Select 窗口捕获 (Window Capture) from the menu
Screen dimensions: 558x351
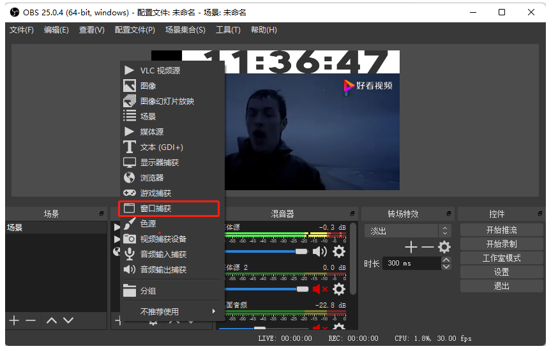(155, 209)
